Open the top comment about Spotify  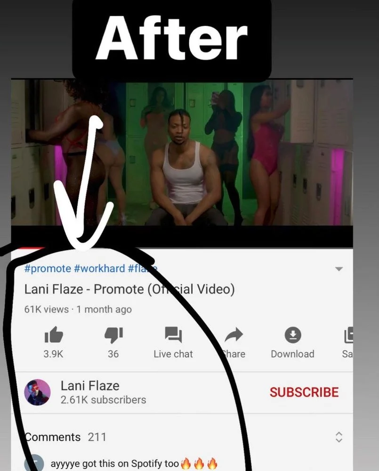[134, 463]
